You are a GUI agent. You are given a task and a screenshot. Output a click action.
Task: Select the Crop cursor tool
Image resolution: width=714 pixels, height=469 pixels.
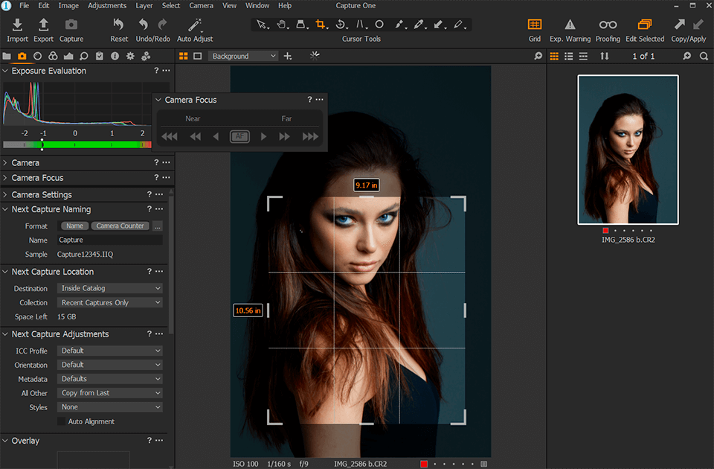321,25
